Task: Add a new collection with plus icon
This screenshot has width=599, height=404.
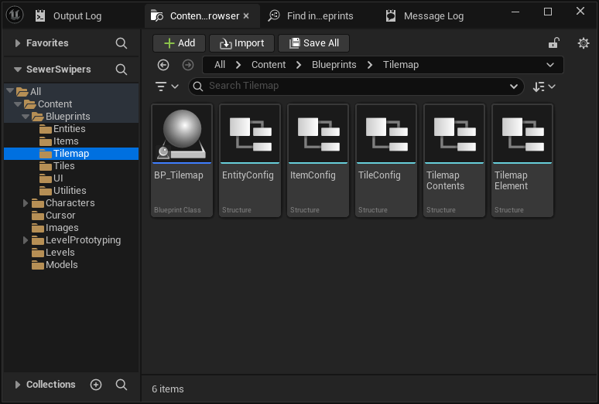Action: click(x=96, y=385)
